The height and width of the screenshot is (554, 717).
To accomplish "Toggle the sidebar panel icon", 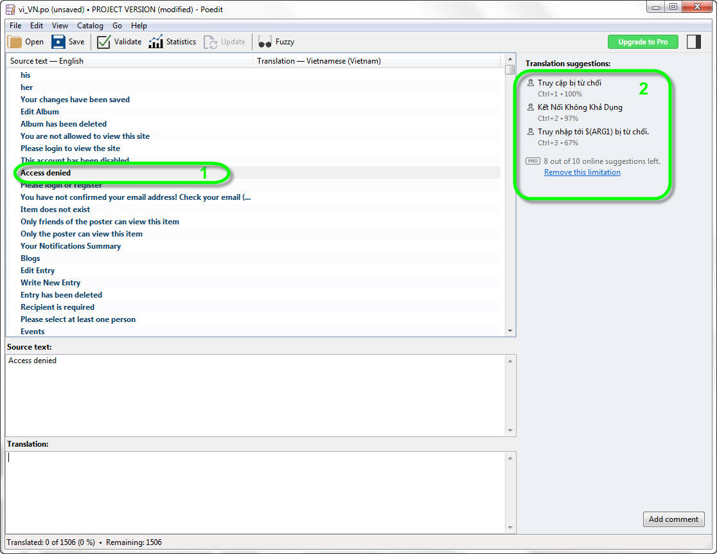I will pos(694,42).
